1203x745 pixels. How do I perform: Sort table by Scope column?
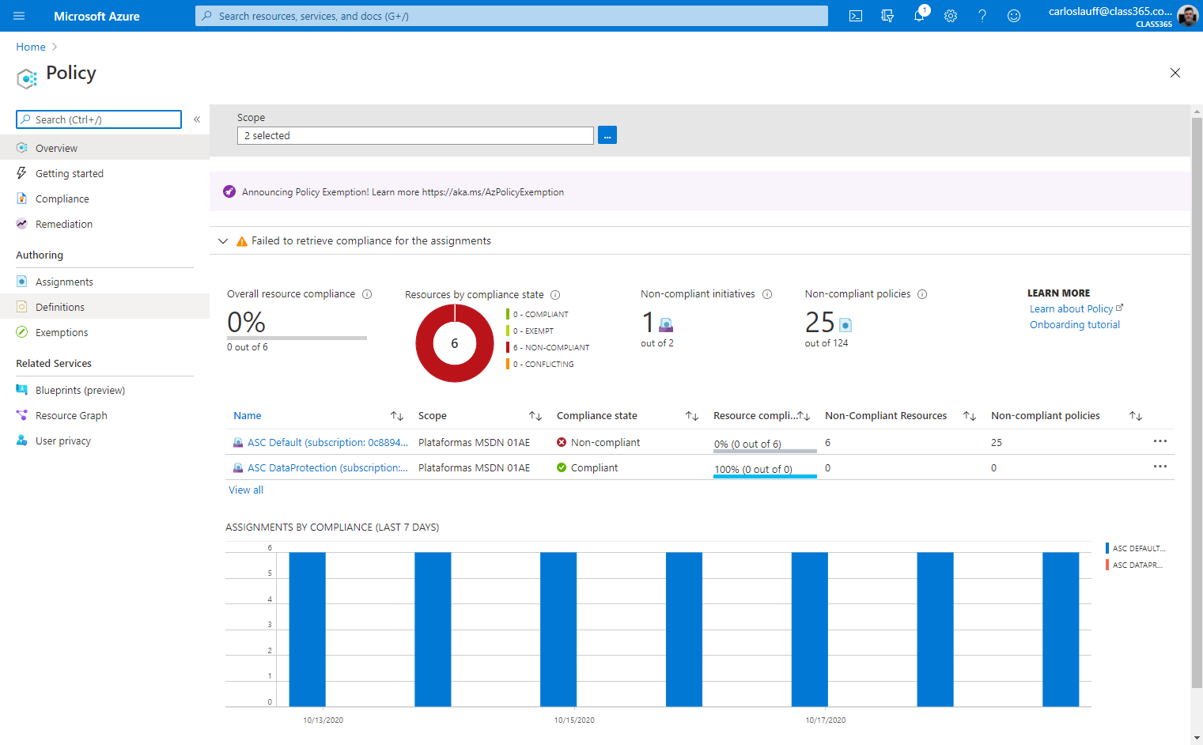tap(535, 416)
